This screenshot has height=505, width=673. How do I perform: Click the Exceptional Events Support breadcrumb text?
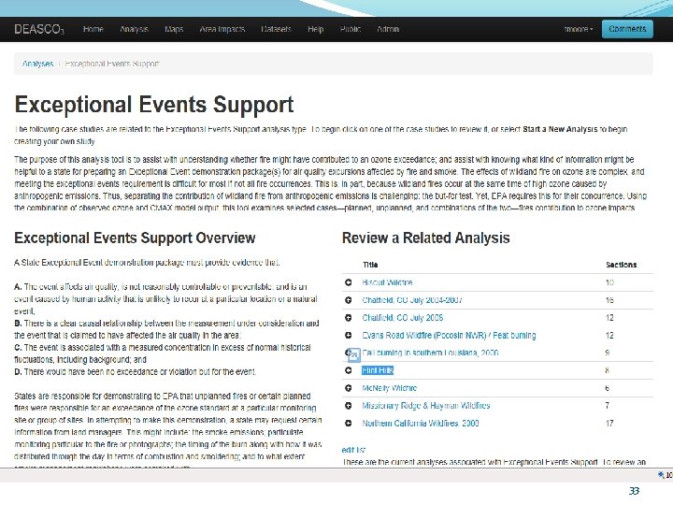click(112, 64)
